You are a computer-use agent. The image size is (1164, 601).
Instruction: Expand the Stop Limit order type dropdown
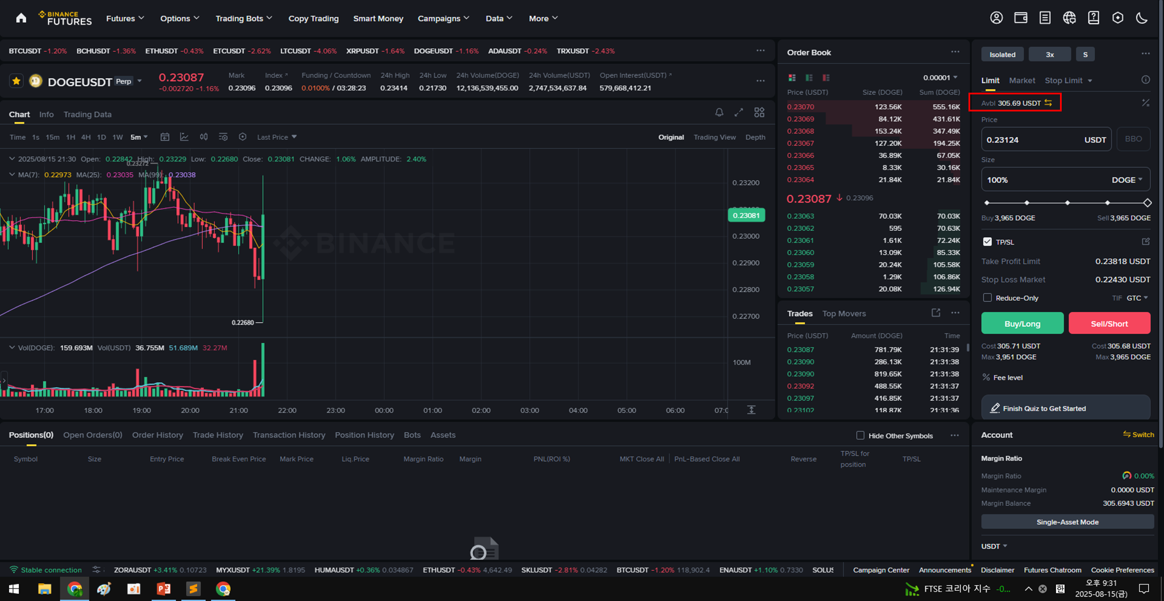pos(1069,80)
